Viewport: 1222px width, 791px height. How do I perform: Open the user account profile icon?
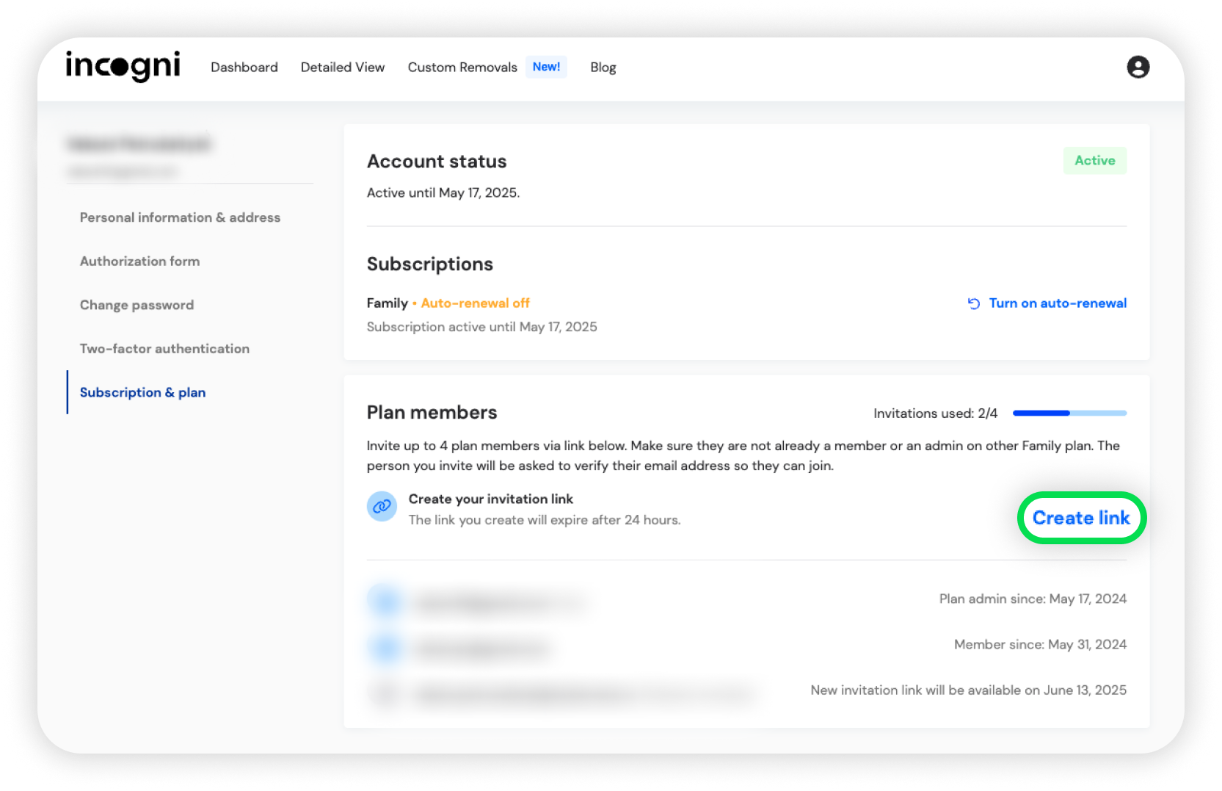pyautogui.click(x=1138, y=67)
